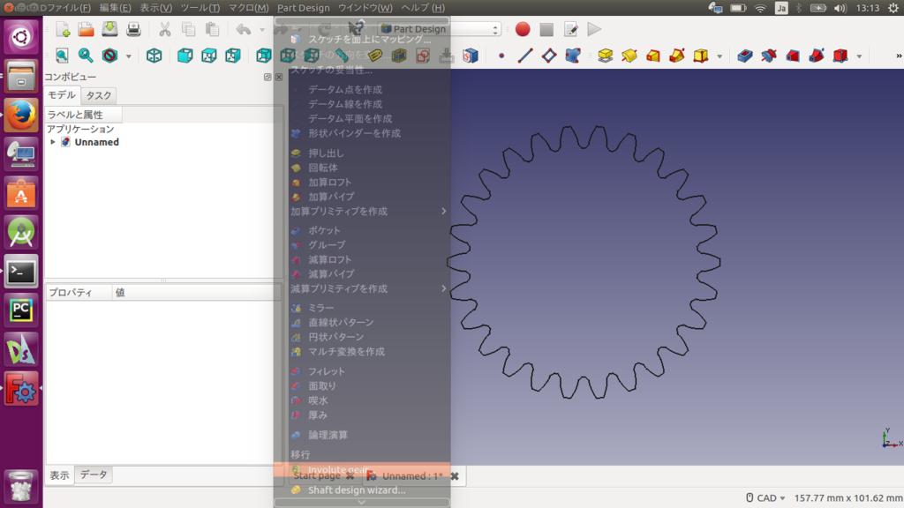Click the copy icon in toolbar

tap(189, 29)
